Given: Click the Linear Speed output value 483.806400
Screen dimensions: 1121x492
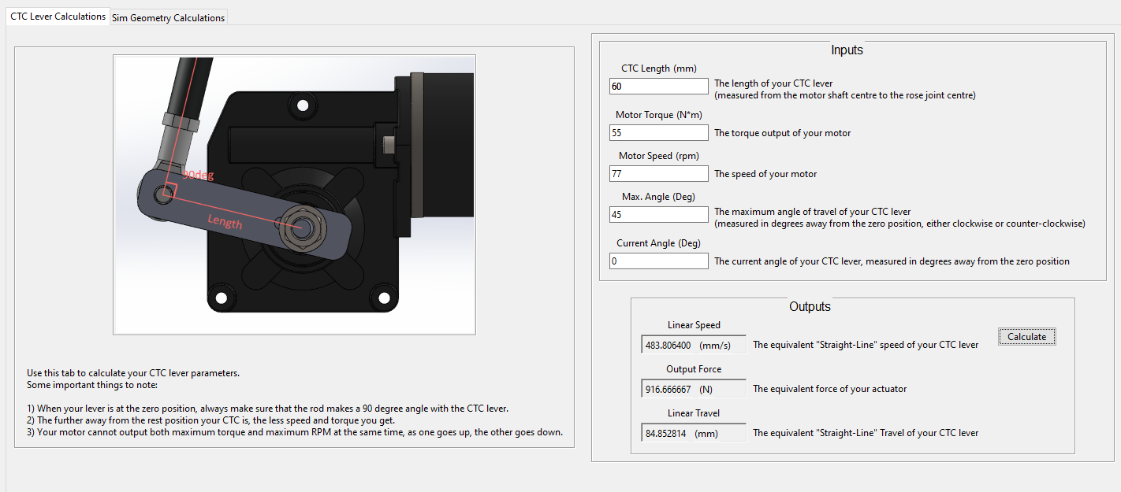Looking at the screenshot, I should pyautogui.click(x=694, y=345).
